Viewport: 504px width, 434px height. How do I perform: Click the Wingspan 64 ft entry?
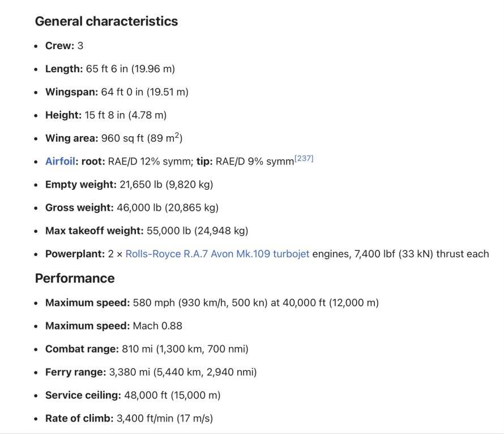pyautogui.click(x=117, y=92)
